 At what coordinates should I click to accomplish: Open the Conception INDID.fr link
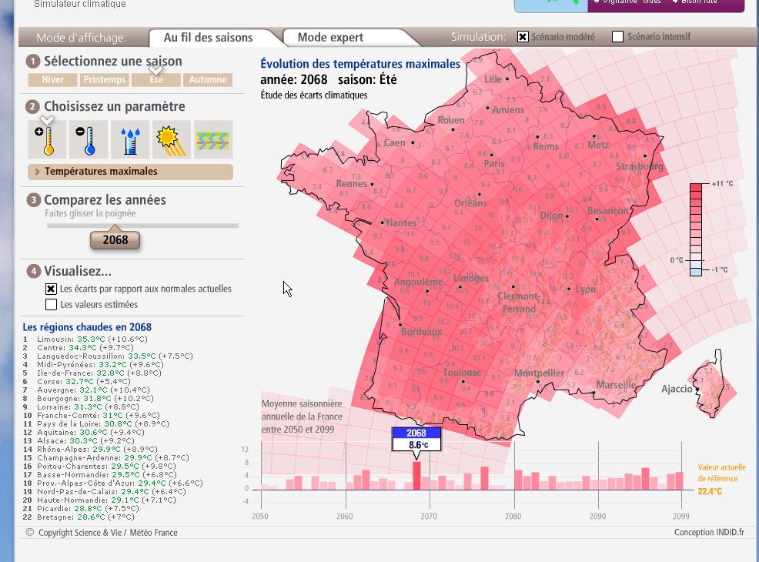click(709, 532)
